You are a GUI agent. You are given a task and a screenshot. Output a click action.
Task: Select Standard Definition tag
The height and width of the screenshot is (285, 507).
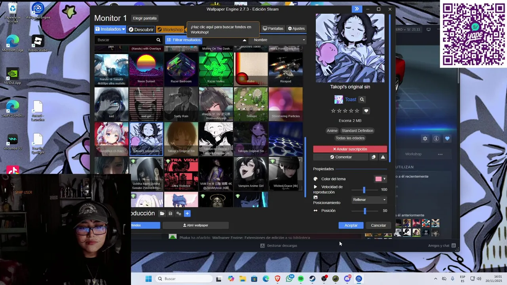pos(357,131)
